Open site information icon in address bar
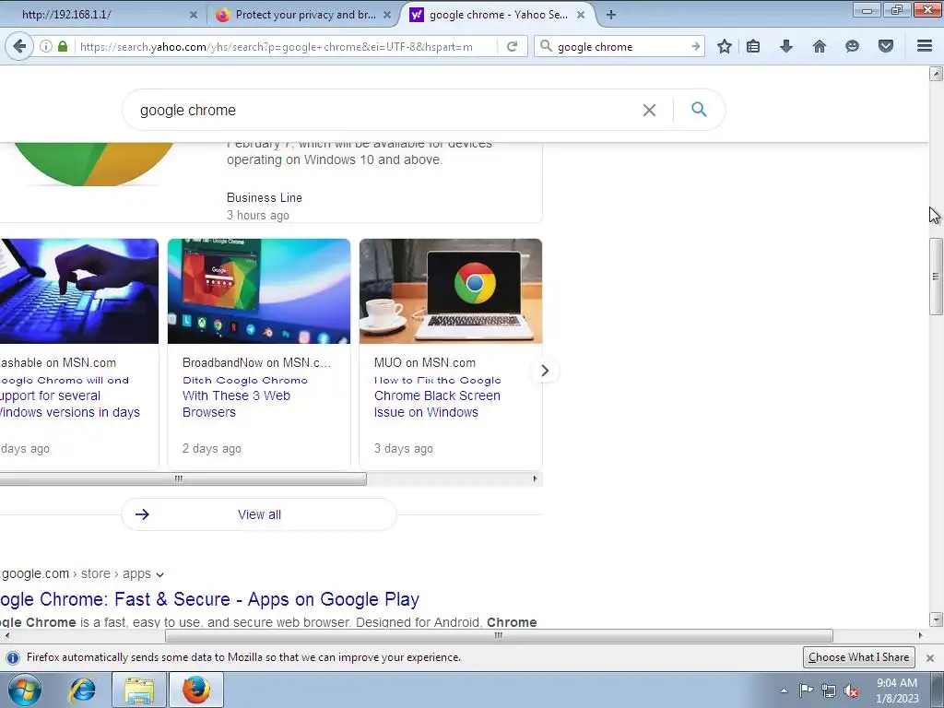944x708 pixels. [x=46, y=46]
